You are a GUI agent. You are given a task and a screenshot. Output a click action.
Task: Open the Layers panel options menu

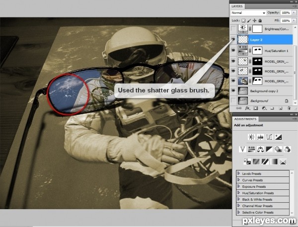click(x=295, y=6)
